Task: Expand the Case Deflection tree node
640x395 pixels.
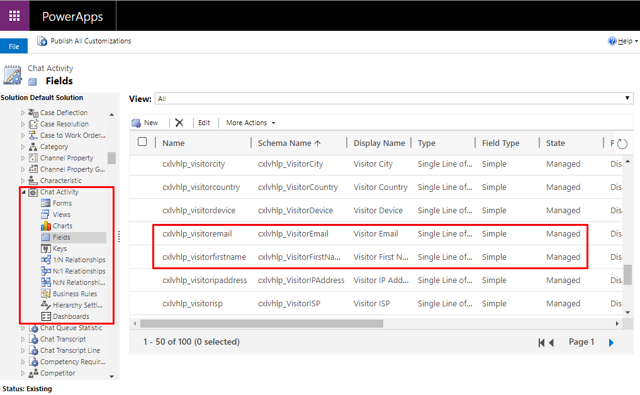Action: [x=23, y=113]
